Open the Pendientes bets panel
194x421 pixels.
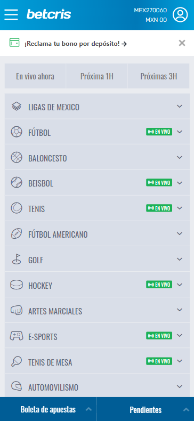tap(145, 409)
